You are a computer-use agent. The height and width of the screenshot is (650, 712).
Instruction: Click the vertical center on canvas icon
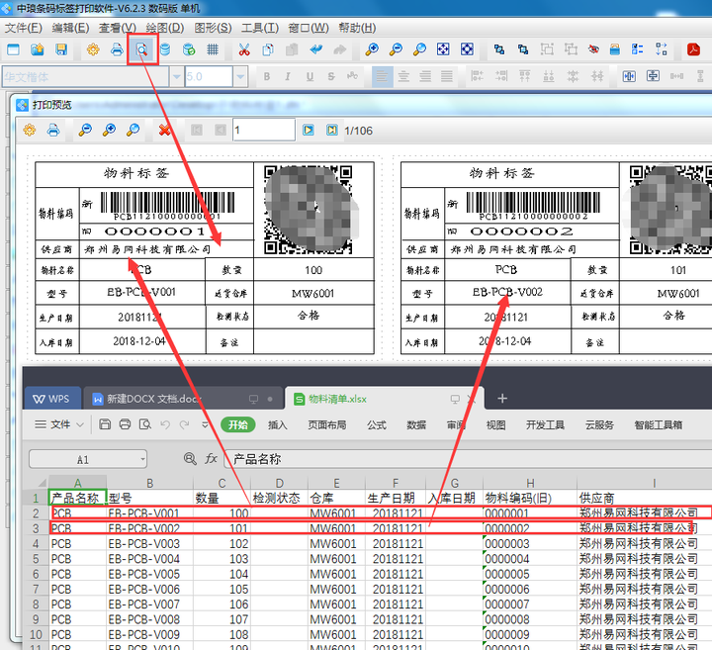pyautogui.click(x=653, y=77)
